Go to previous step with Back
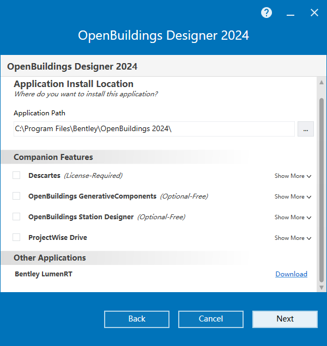The height and width of the screenshot is (346, 327). 137,319
